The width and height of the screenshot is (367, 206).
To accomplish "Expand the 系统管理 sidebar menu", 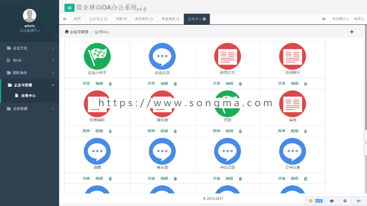I will tap(29, 109).
